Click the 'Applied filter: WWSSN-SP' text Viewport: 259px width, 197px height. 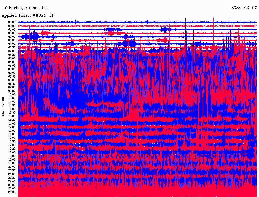28,15
